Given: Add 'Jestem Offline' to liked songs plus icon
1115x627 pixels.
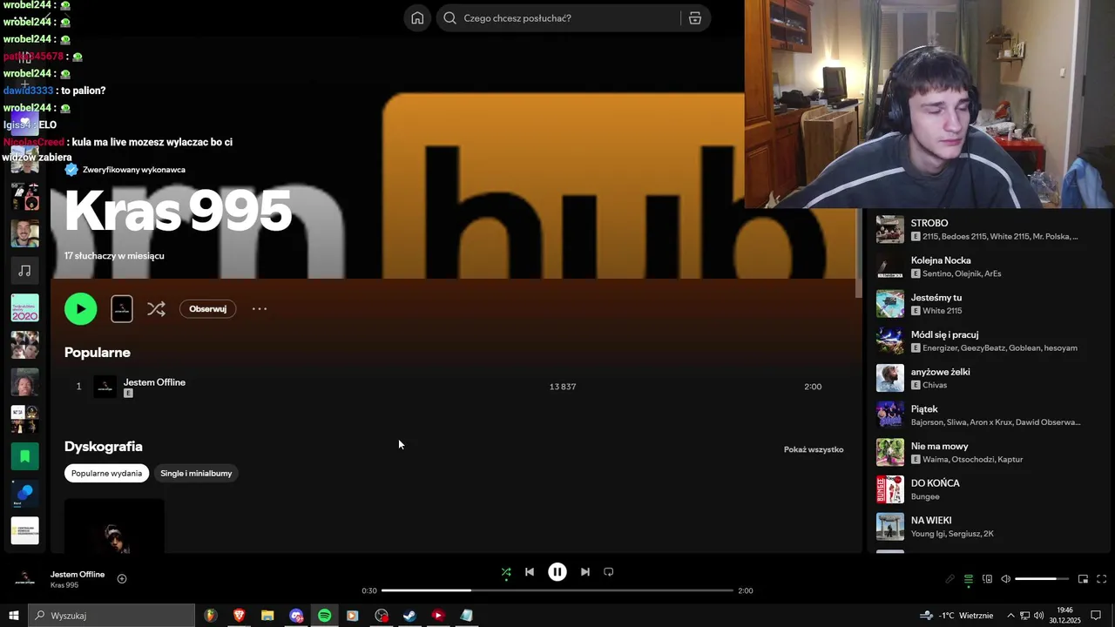Looking at the screenshot, I should coord(122,578).
